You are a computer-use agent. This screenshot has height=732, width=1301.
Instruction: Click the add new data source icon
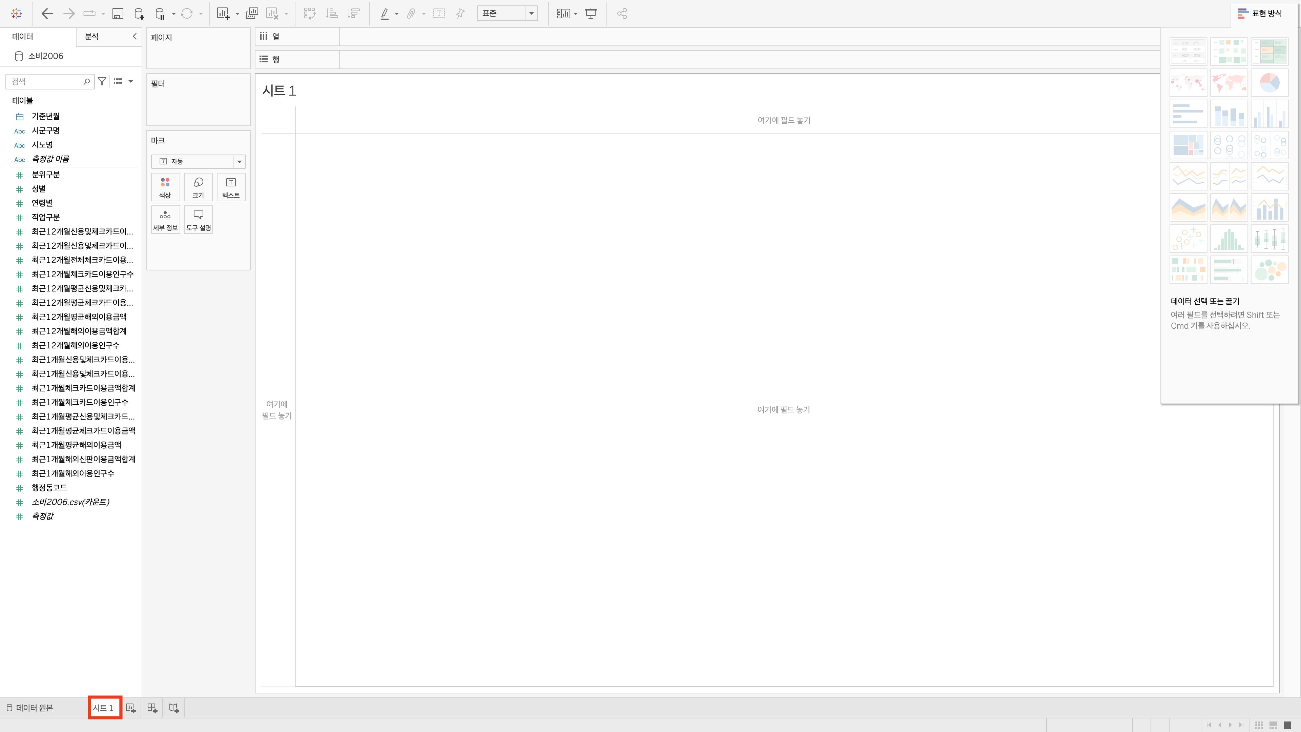coord(139,14)
